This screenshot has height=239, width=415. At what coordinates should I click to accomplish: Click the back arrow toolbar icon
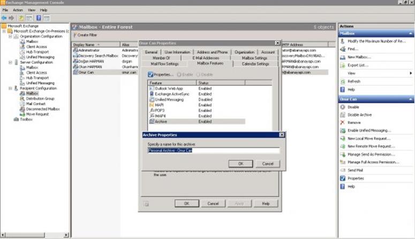pyautogui.click(x=4, y=18)
